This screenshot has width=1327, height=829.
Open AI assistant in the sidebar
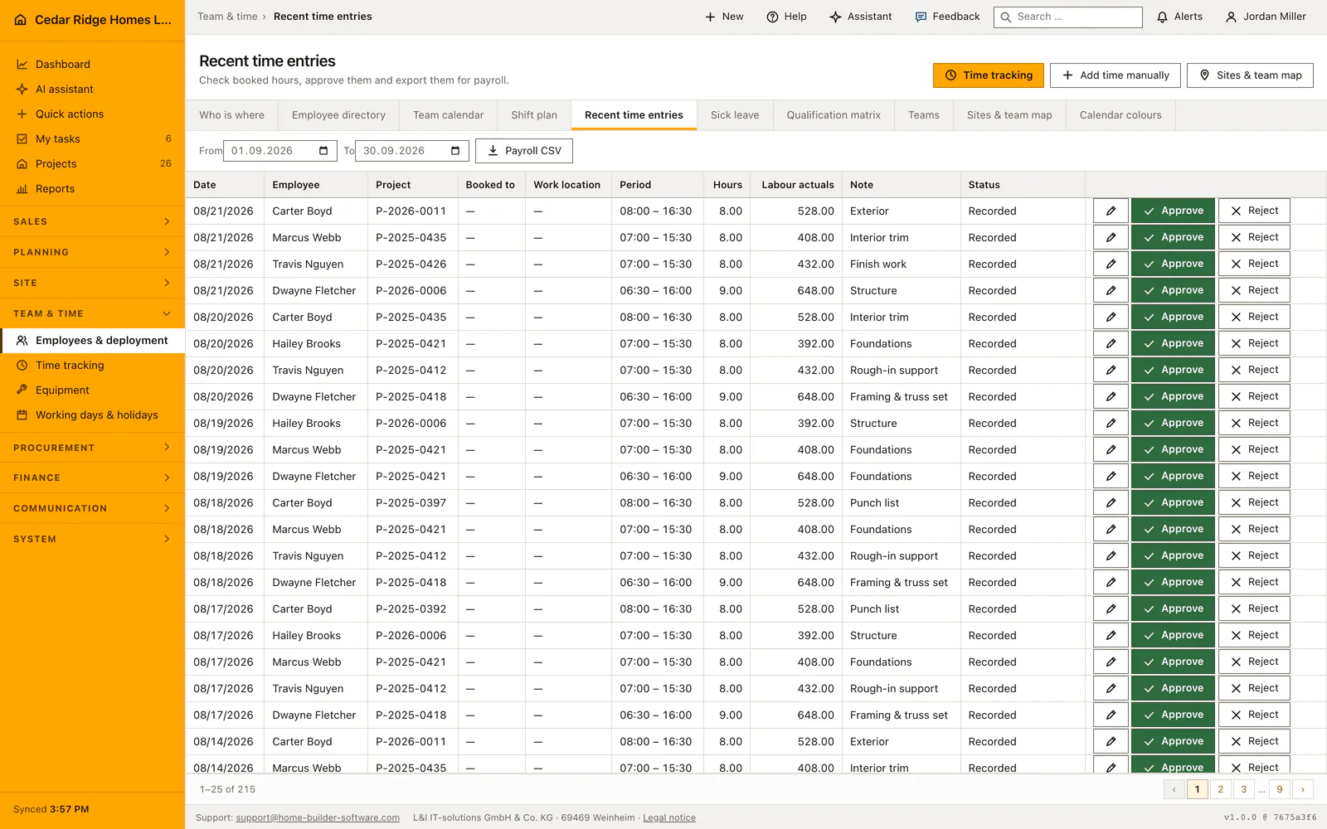(92, 89)
